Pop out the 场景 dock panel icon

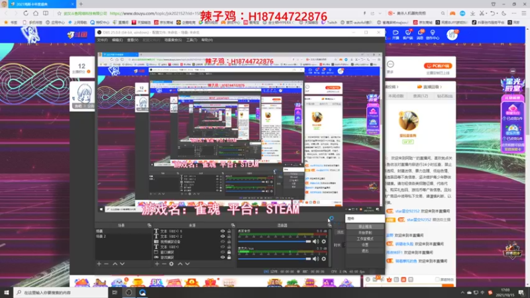click(149, 225)
